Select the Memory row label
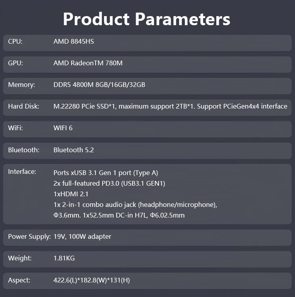295x297 pixels. 21,85
